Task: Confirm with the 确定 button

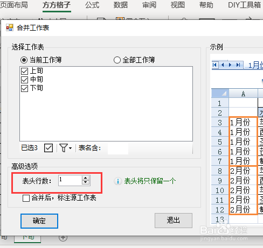Action: (x=39, y=221)
